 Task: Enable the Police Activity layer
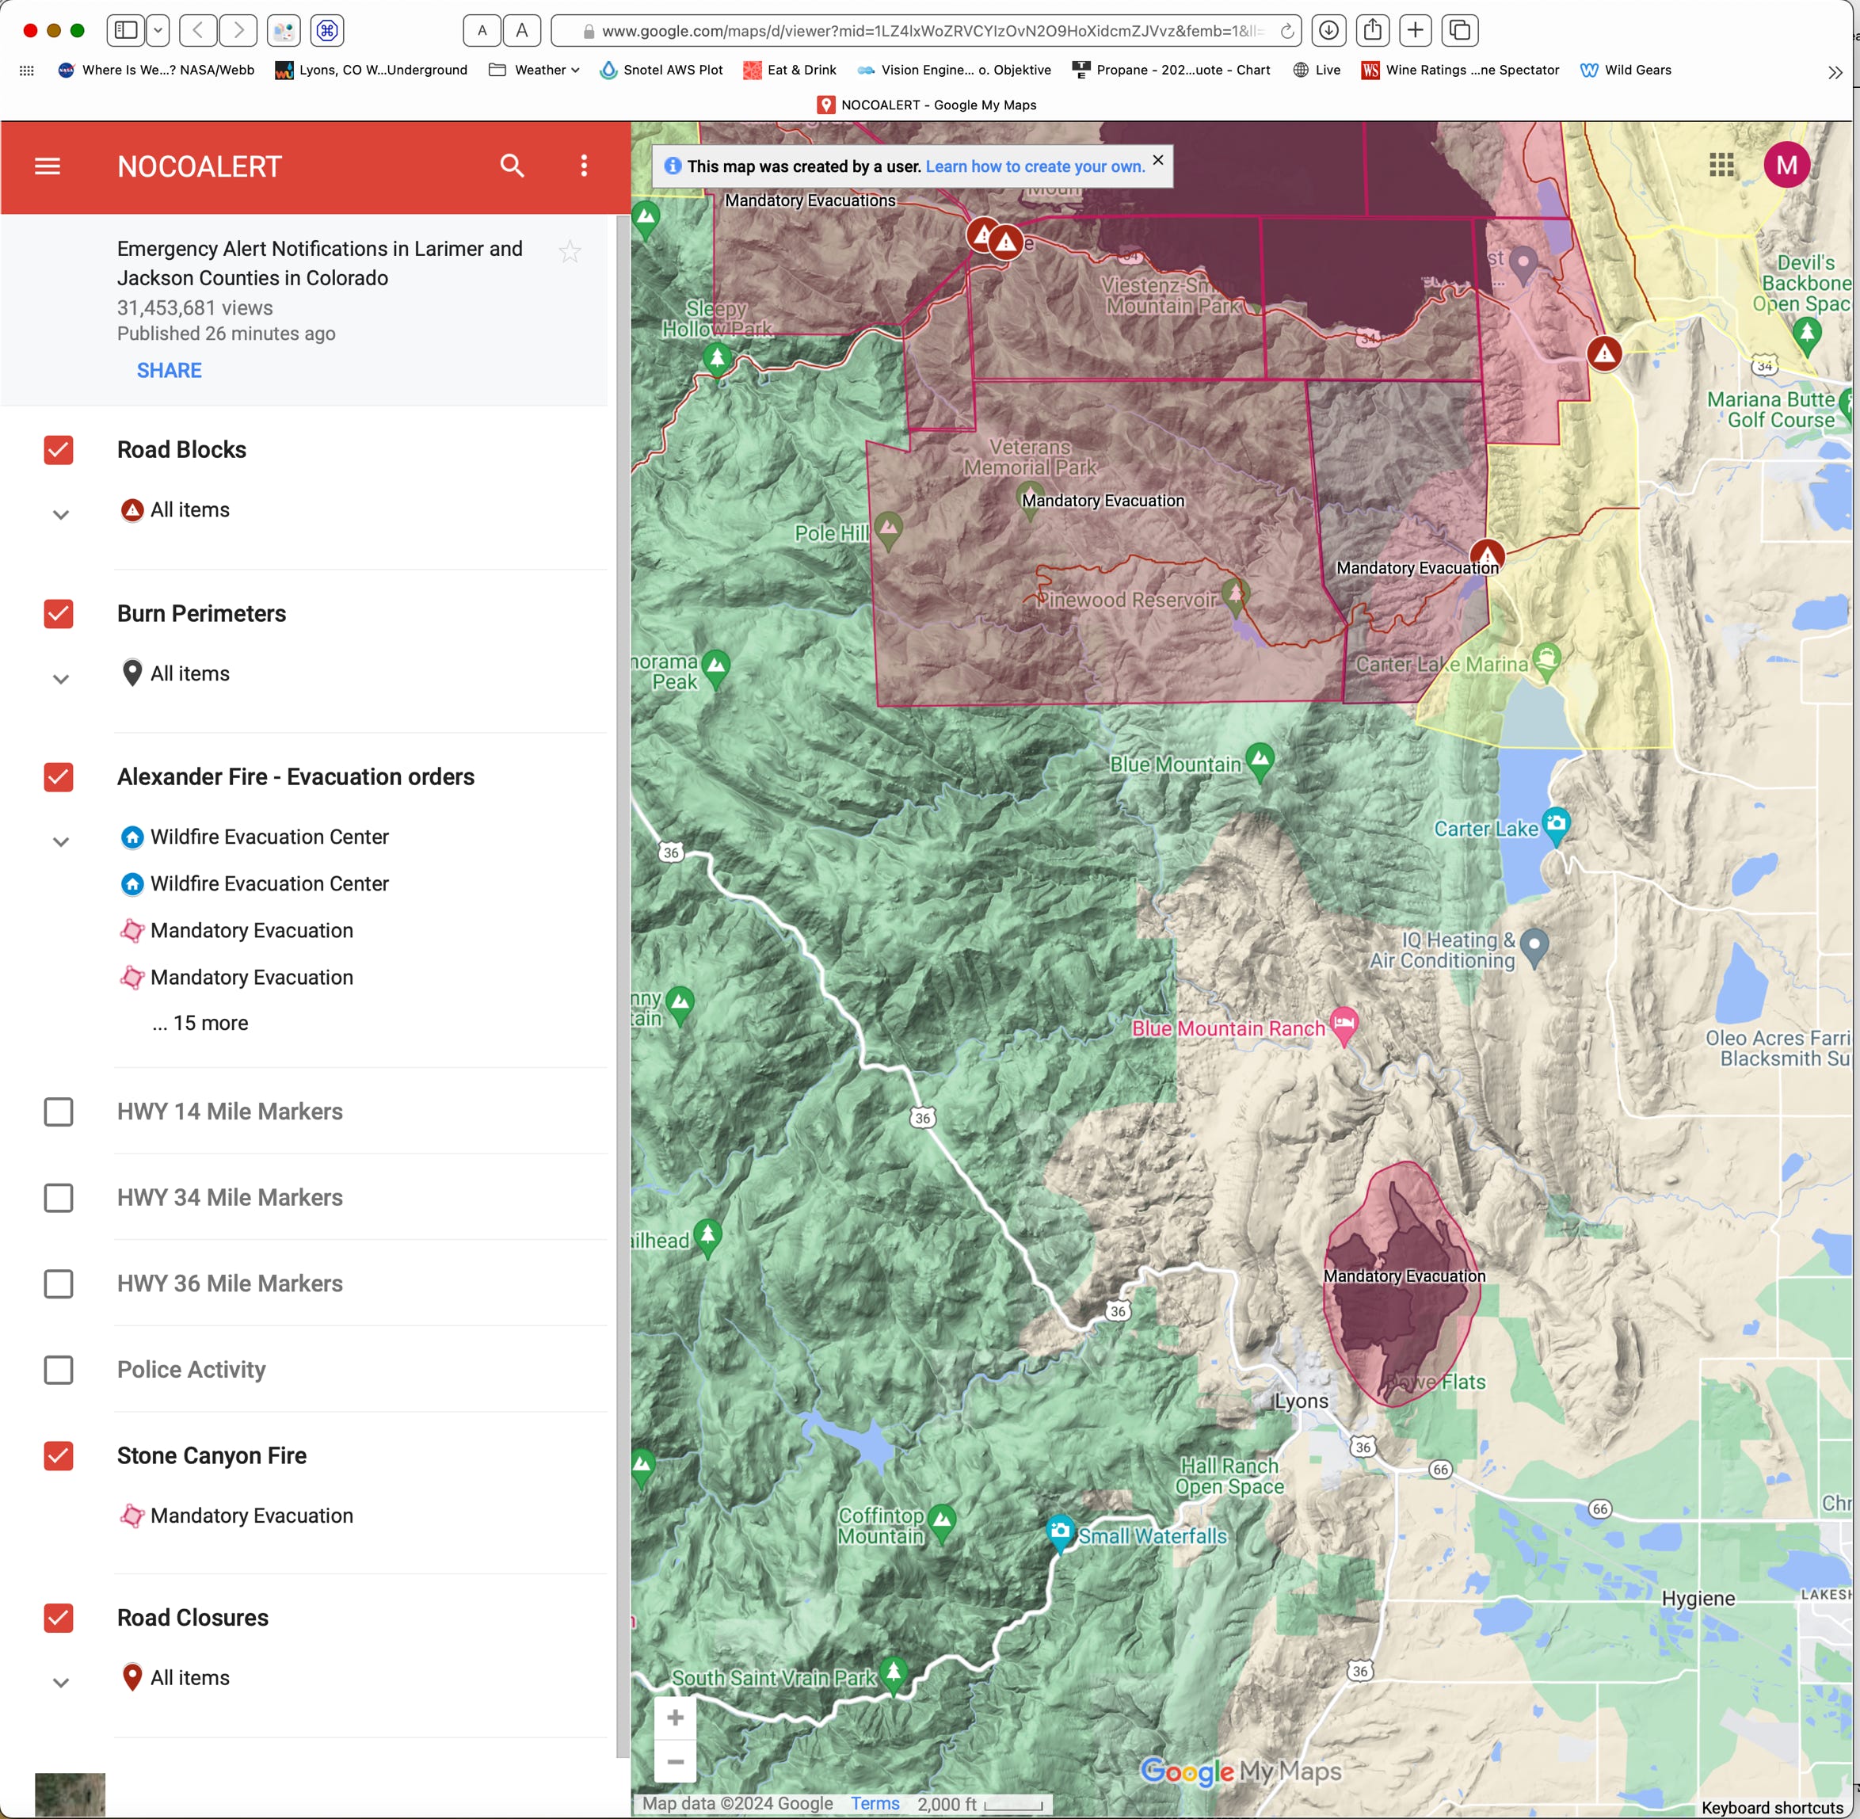coord(59,1369)
